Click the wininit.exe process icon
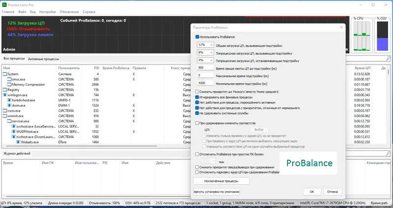This screenshot has width=393, height=208. [x=5, y=116]
